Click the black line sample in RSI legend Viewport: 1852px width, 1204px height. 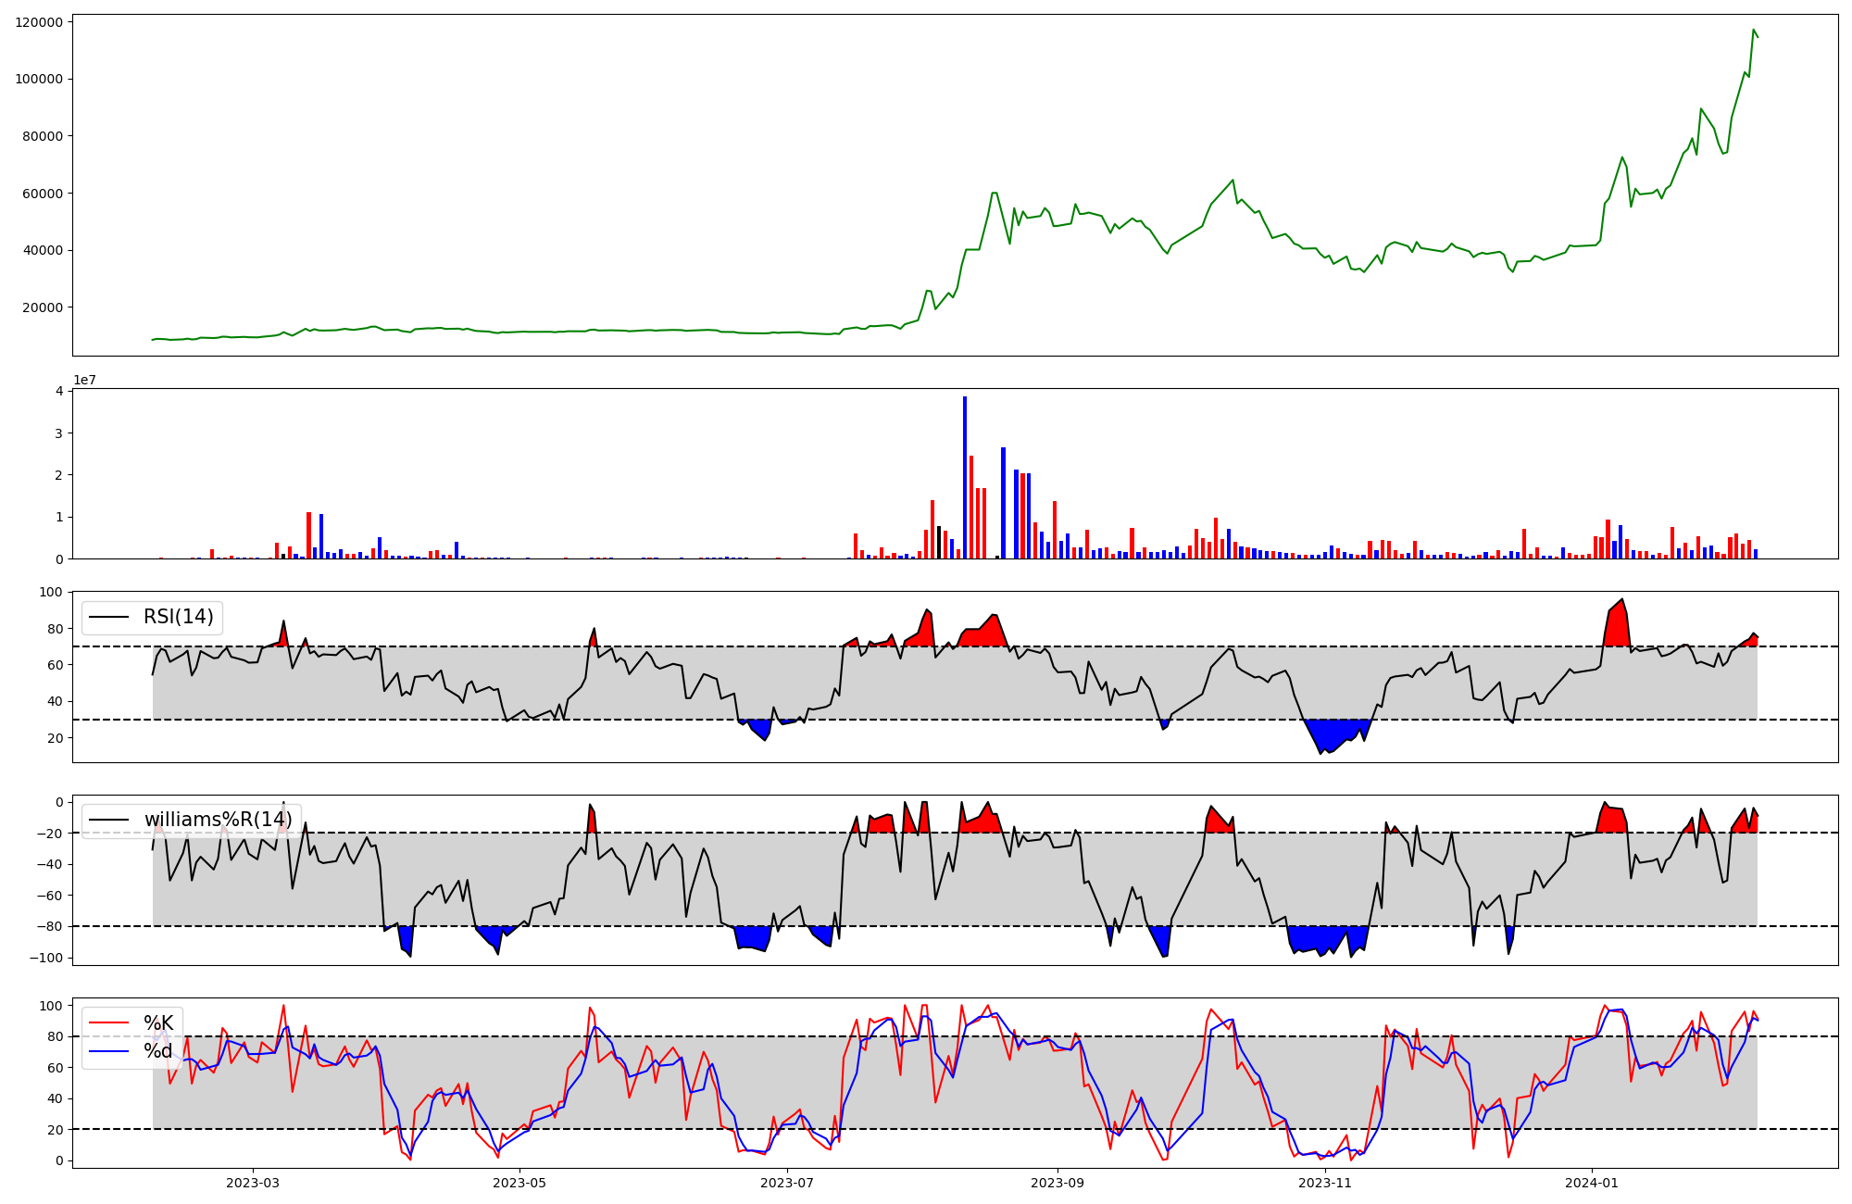(x=108, y=617)
